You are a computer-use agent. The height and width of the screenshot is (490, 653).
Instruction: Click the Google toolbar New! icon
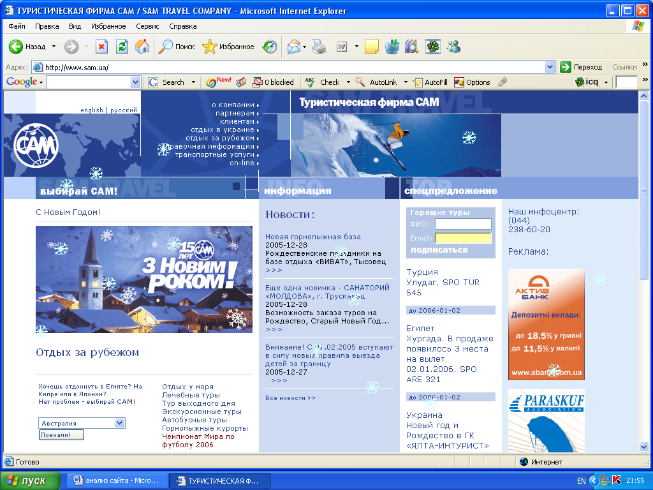tap(218, 82)
